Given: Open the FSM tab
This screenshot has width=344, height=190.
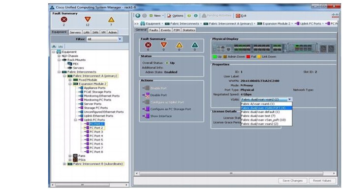Looking at the screenshot, I should pyautogui.click(x=176, y=30).
